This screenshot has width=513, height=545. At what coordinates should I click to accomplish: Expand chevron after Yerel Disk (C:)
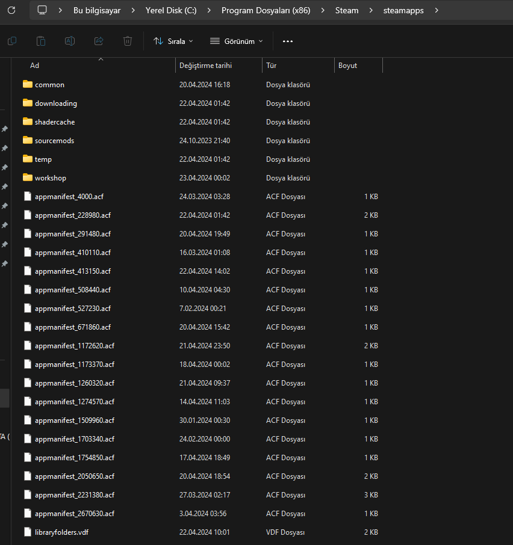(x=209, y=11)
